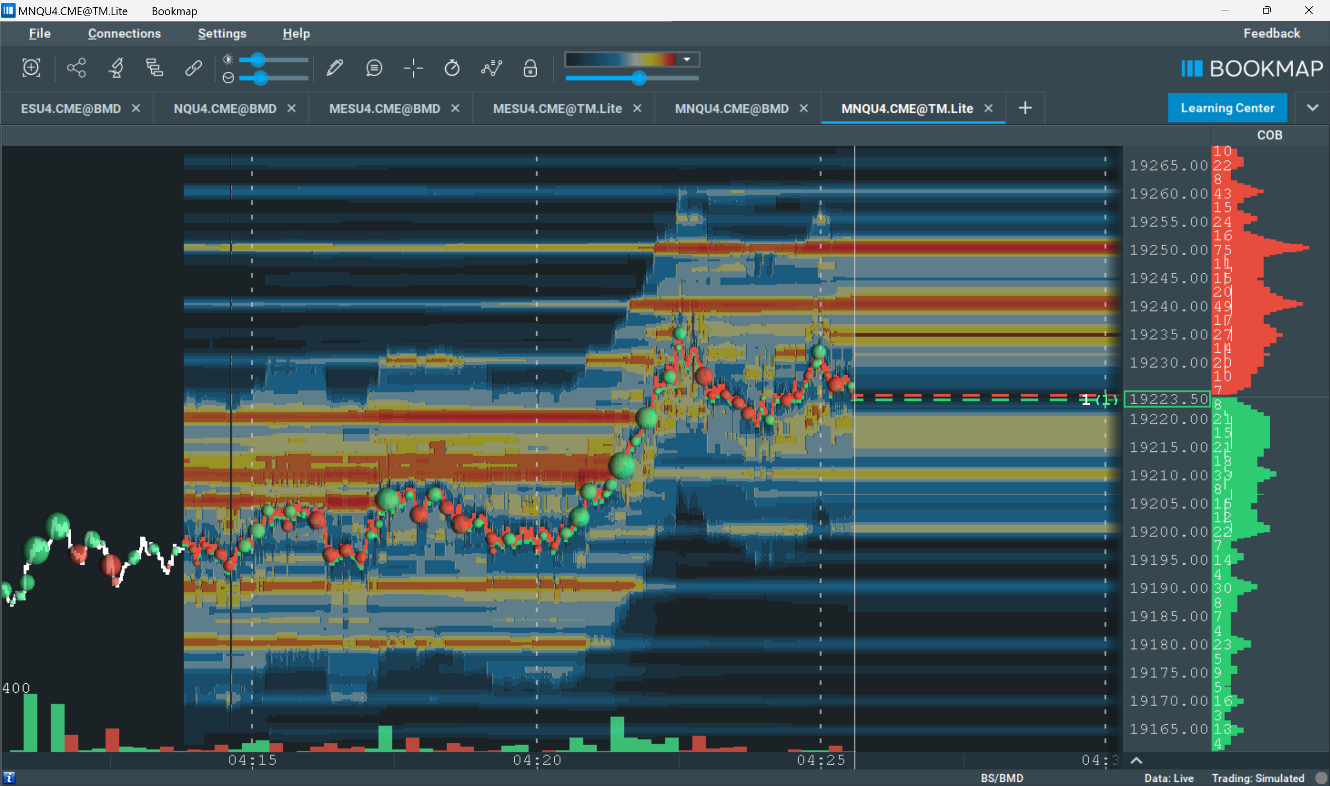Open the heatmap color scheme dropdown
The width and height of the screenshot is (1330, 786).
[687, 59]
